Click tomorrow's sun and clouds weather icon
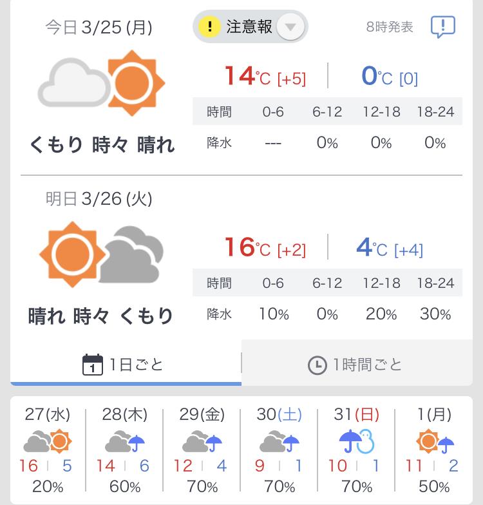This screenshot has width=483, height=505. coord(102,254)
